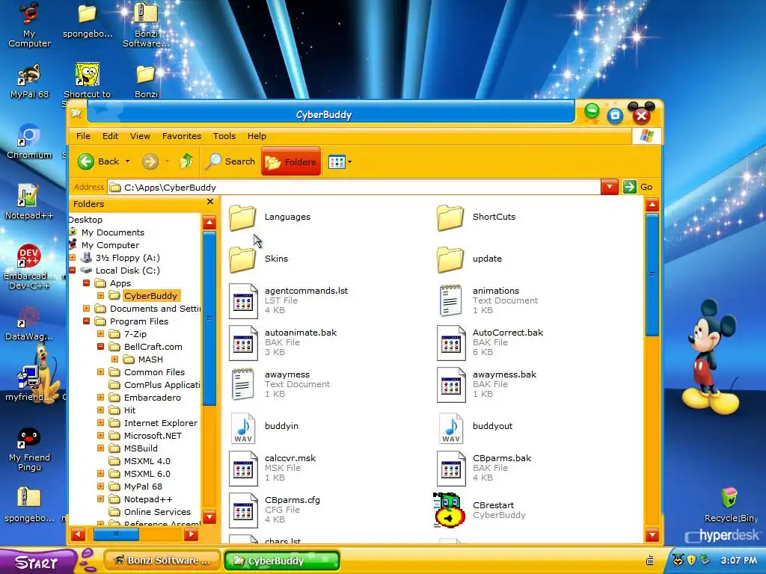
Task: Click the Search toolbar button
Action: click(x=230, y=161)
